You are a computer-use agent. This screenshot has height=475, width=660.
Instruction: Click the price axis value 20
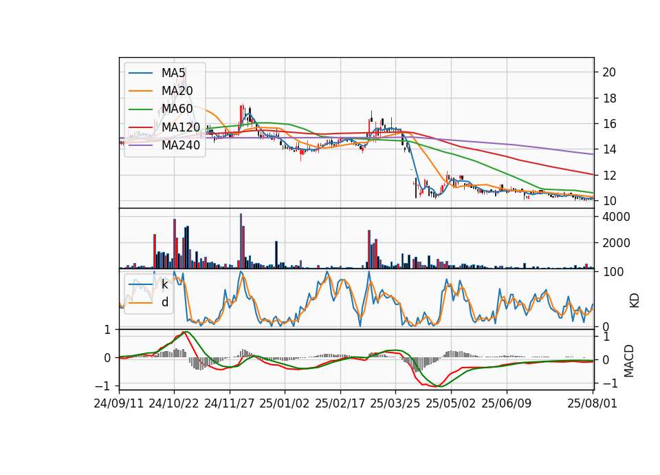[x=609, y=72]
